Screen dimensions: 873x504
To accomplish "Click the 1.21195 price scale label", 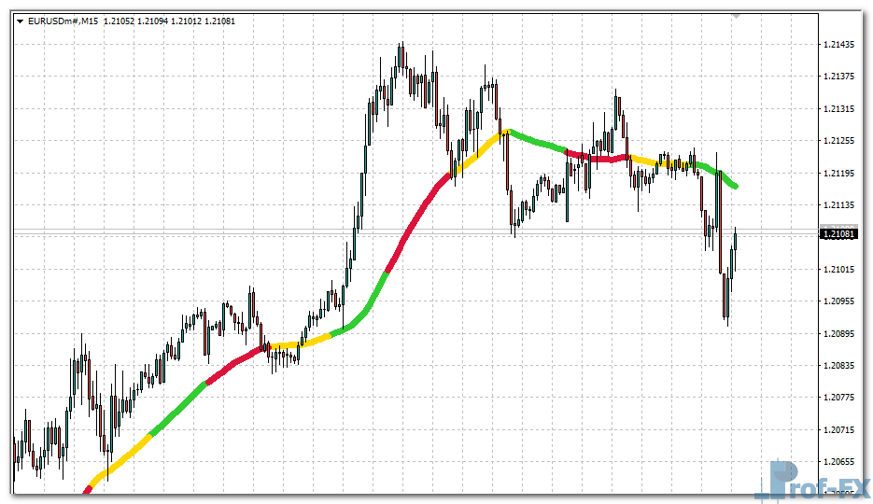I will click(840, 174).
